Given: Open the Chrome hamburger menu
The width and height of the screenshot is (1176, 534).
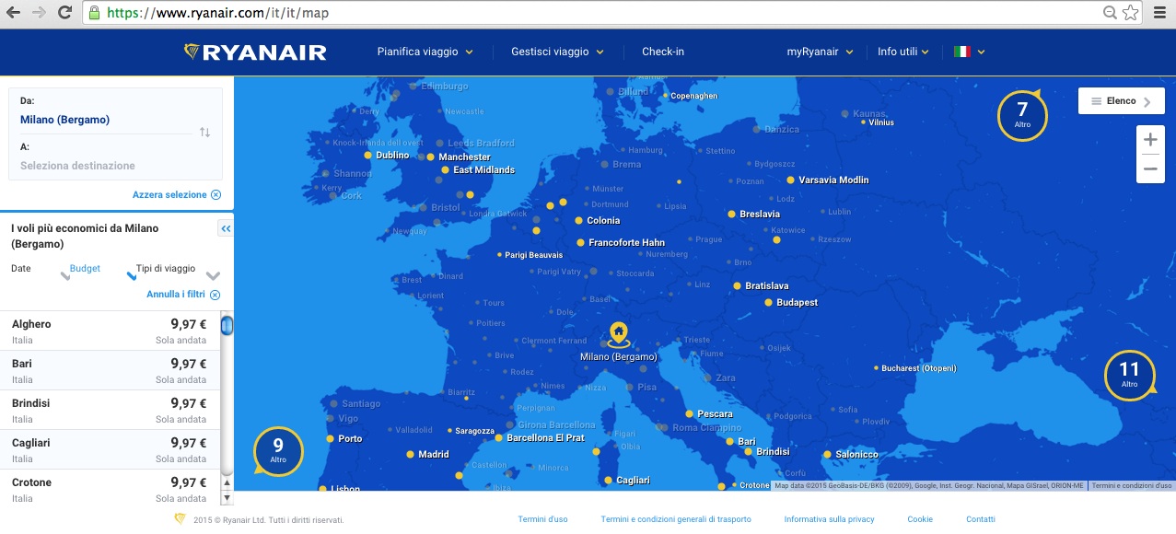Looking at the screenshot, I should click(x=1159, y=13).
